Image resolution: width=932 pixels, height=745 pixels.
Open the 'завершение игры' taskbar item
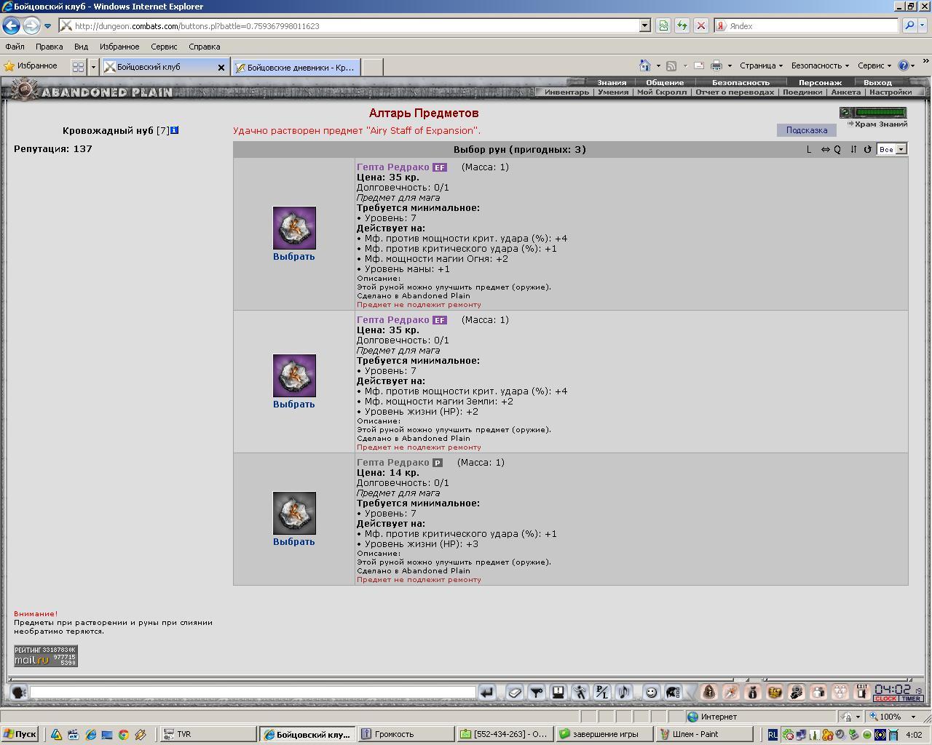[x=603, y=734]
